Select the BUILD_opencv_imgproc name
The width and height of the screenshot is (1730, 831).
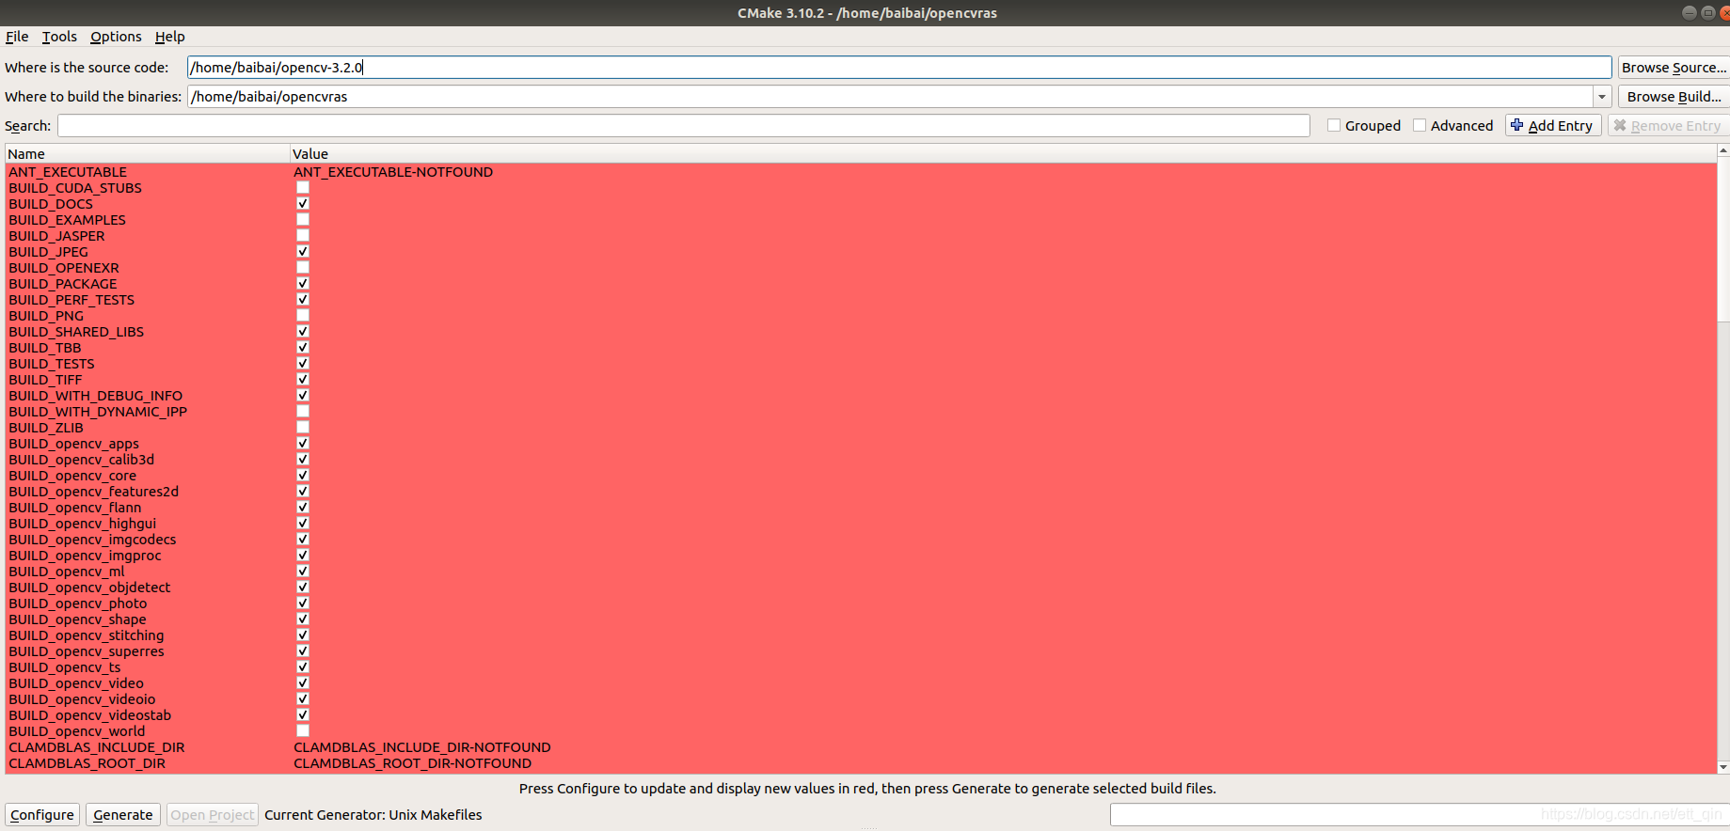pyautogui.click(x=85, y=556)
